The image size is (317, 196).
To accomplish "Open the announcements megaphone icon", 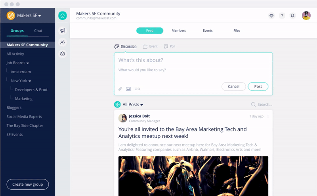I will pyautogui.click(x=63, y=30).
